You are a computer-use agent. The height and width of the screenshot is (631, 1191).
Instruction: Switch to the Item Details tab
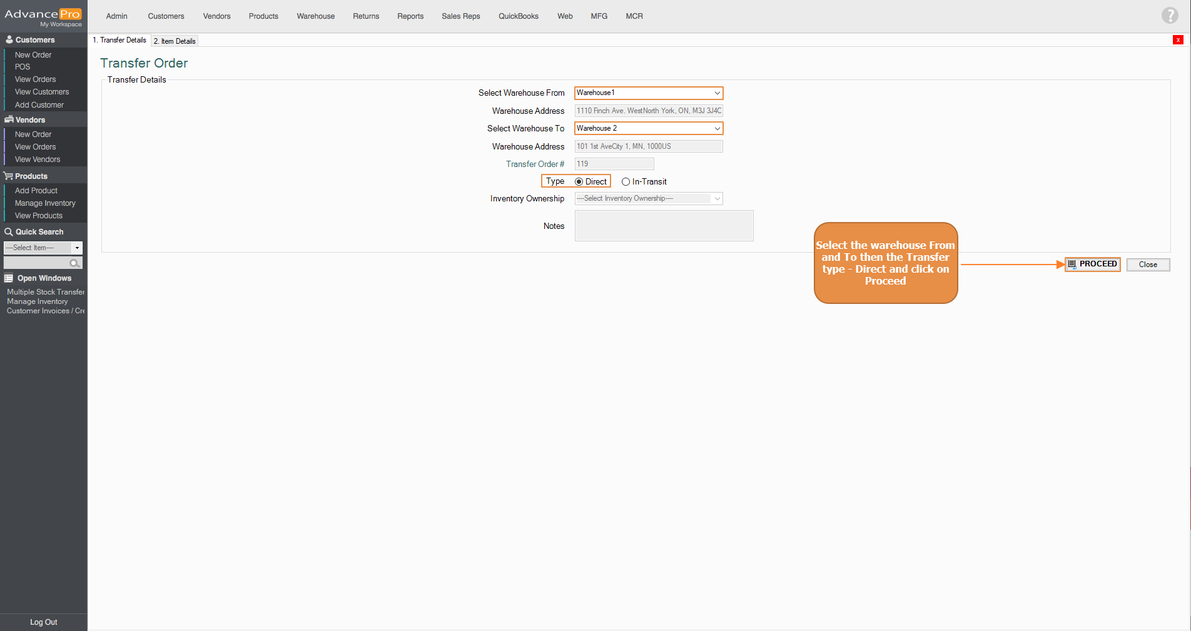point(175,41)
